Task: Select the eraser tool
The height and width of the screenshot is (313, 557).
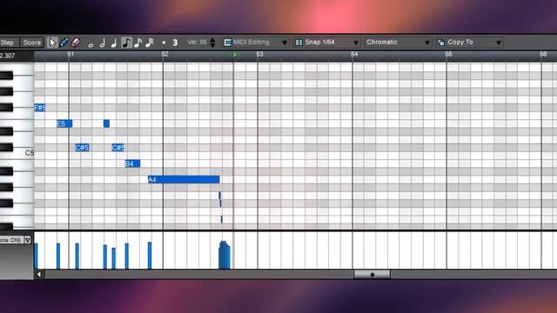Action: point(76,43)
